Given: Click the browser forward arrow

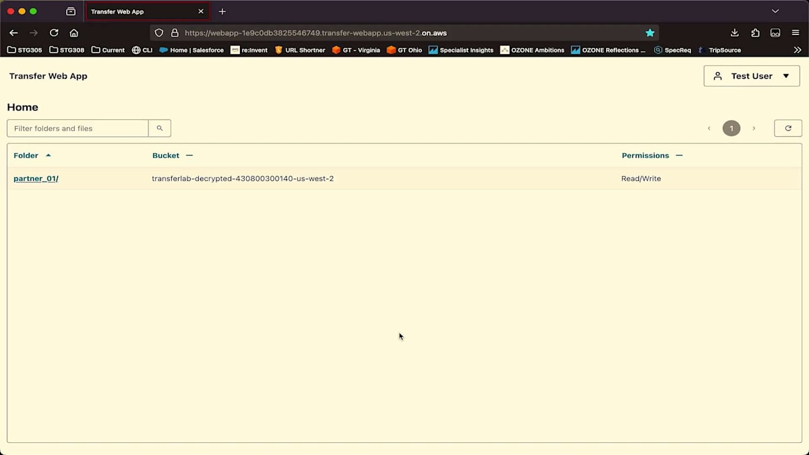Looking at the screenshot, I should point(34,32).
